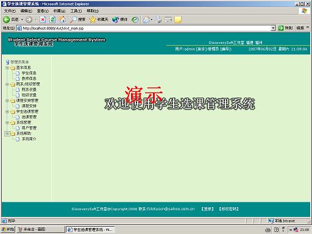Click the History clock icon
Screen dimensions: 312x234
pos(135,19)
